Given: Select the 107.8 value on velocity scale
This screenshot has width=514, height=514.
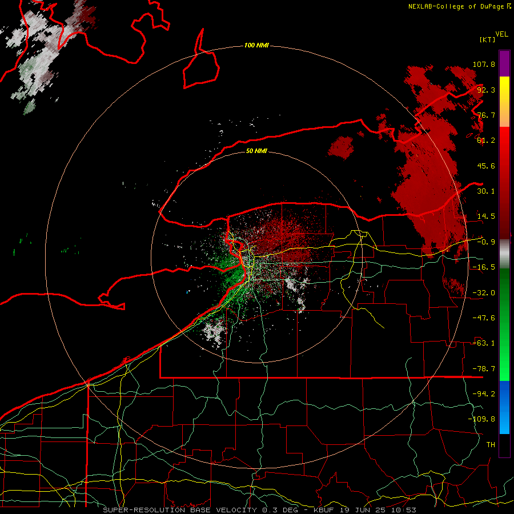Looking at the screenshot, I should tap(484, 64).
